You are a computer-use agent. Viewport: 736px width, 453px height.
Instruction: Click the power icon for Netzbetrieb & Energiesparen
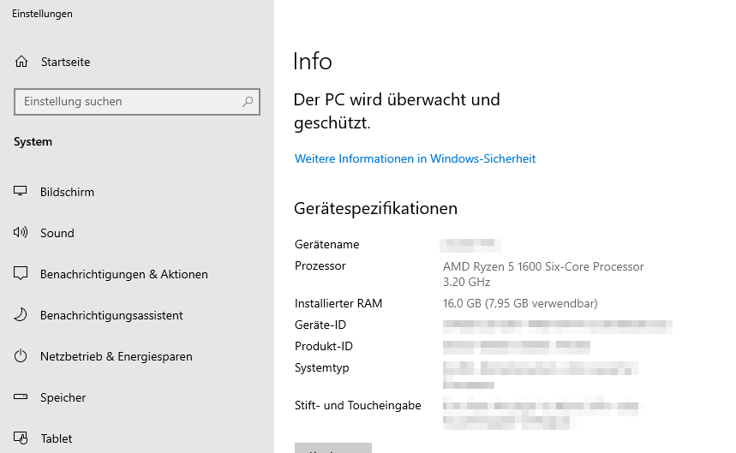(x=21, y=356)
